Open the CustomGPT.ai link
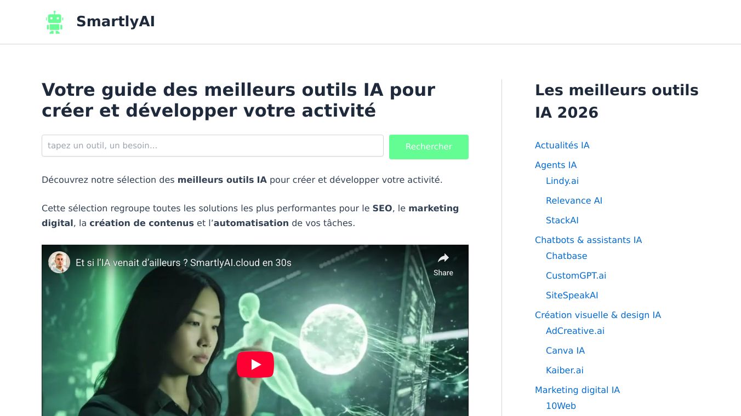 [x=576, y=275]
